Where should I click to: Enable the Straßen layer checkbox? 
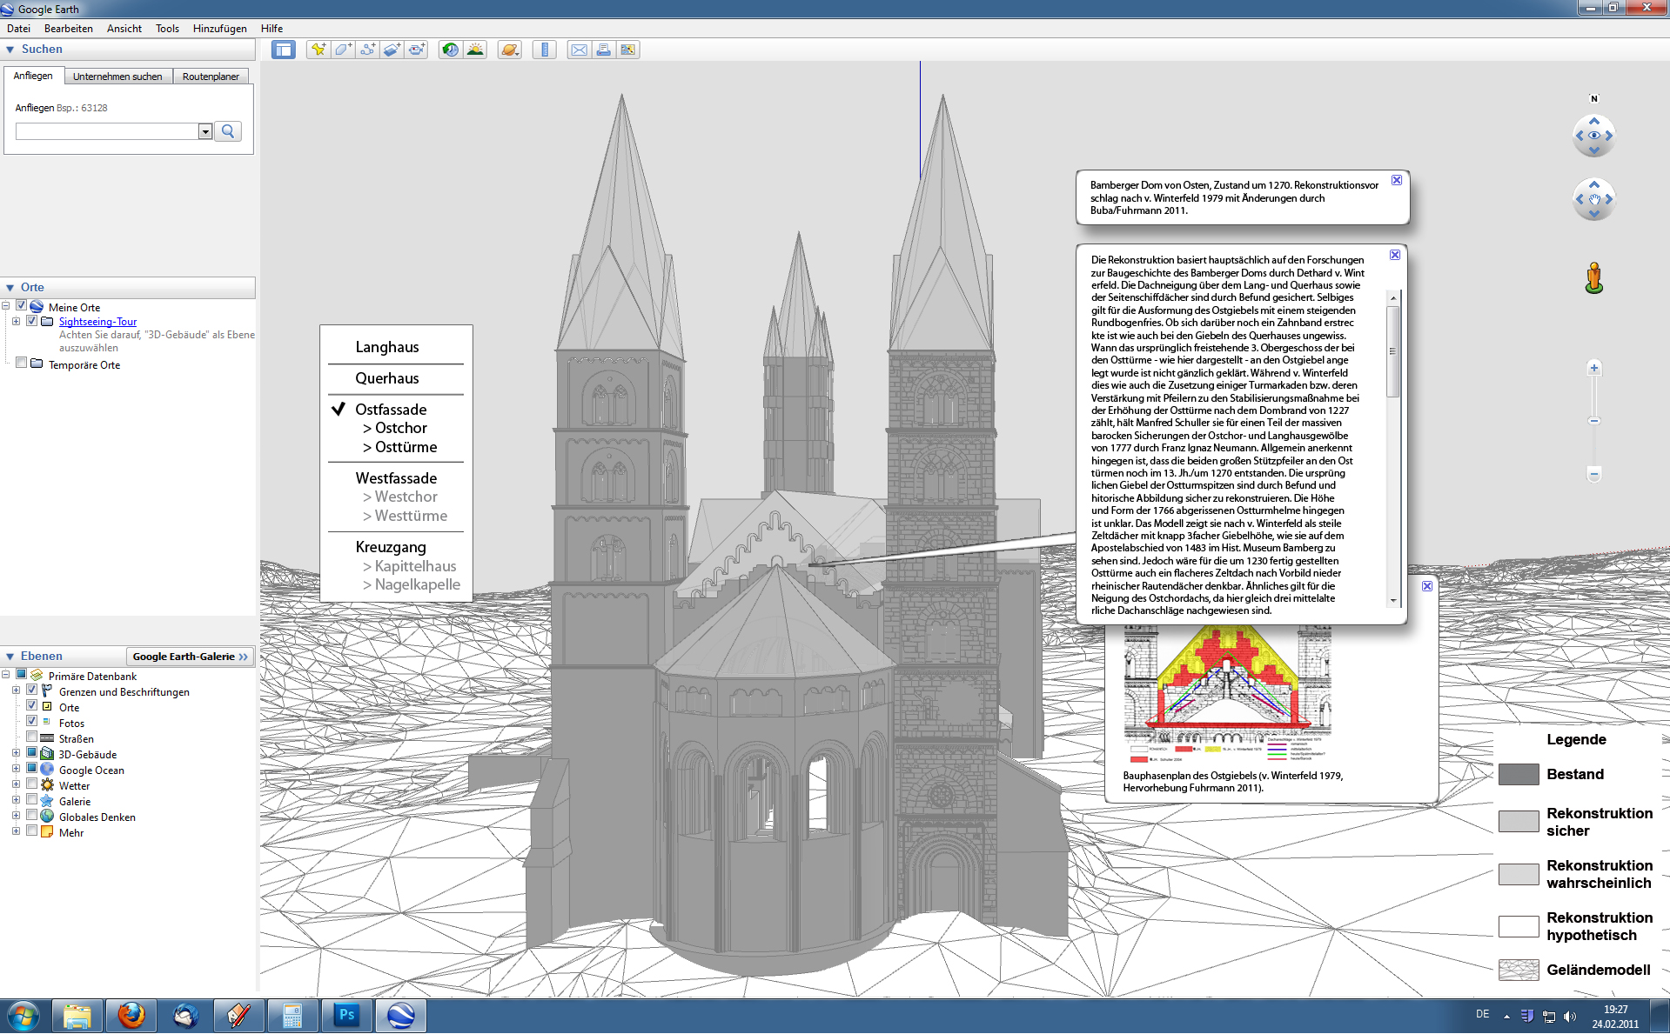click(32, 737)
